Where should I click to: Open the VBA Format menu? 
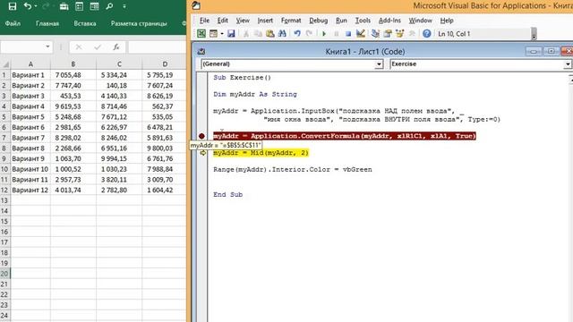(291, 21)
